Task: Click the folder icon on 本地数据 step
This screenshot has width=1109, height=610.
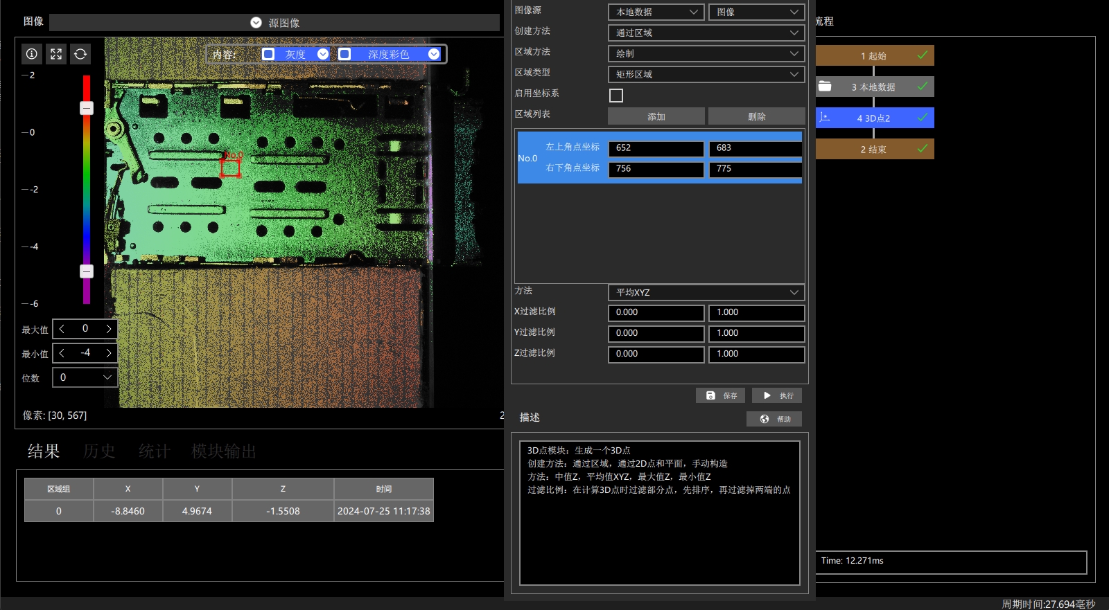Action: 825,87
